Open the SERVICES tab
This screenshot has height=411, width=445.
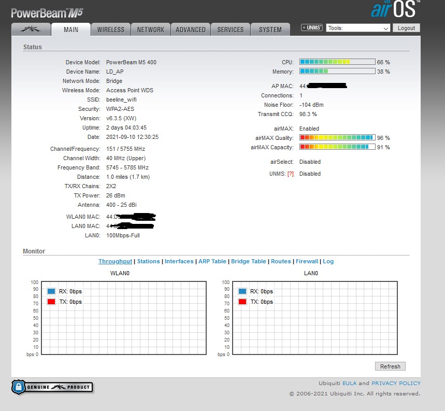[x=231, y=30]
